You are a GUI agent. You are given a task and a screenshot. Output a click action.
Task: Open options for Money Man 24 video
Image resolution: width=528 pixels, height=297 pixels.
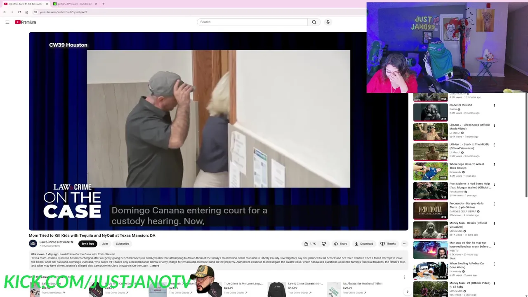coord(495,284)
